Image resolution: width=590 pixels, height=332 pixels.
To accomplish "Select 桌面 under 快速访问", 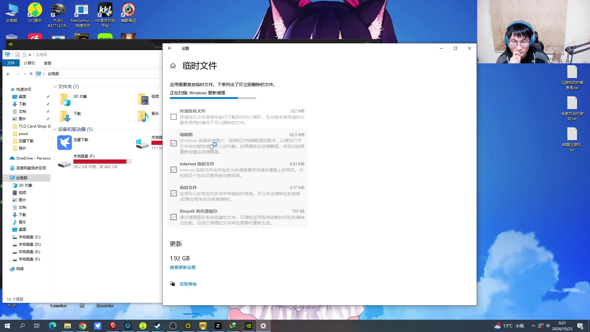I will pyautogui.click(x=22, y=97).
